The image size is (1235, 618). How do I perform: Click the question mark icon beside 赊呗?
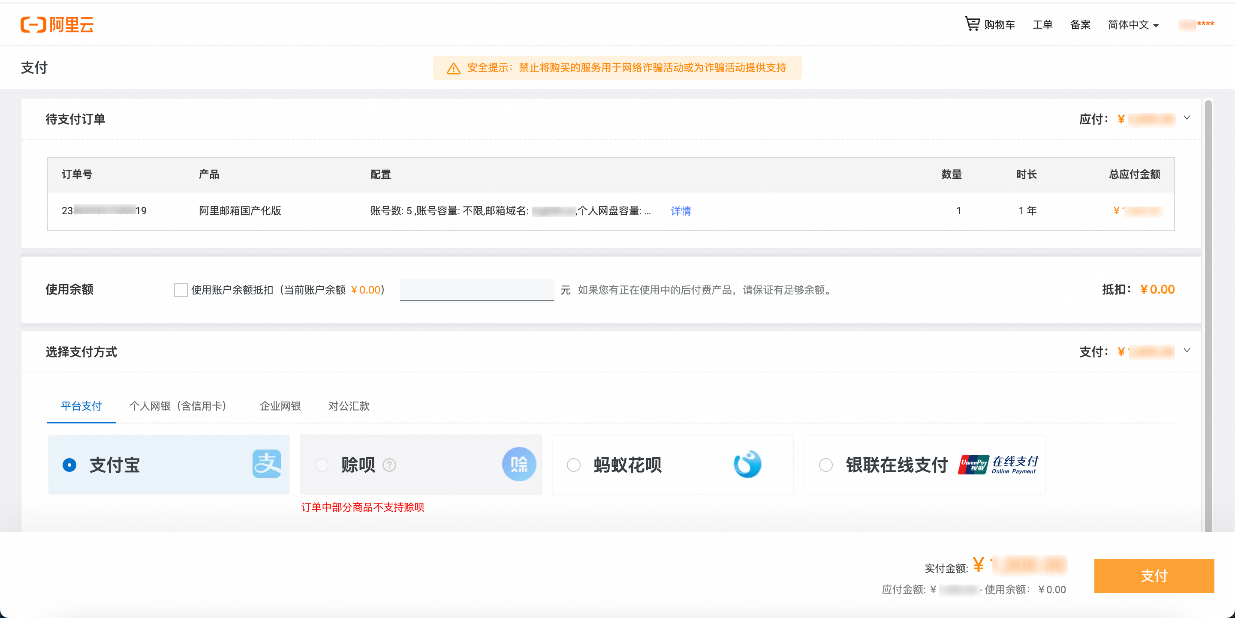tap(389, 465)
